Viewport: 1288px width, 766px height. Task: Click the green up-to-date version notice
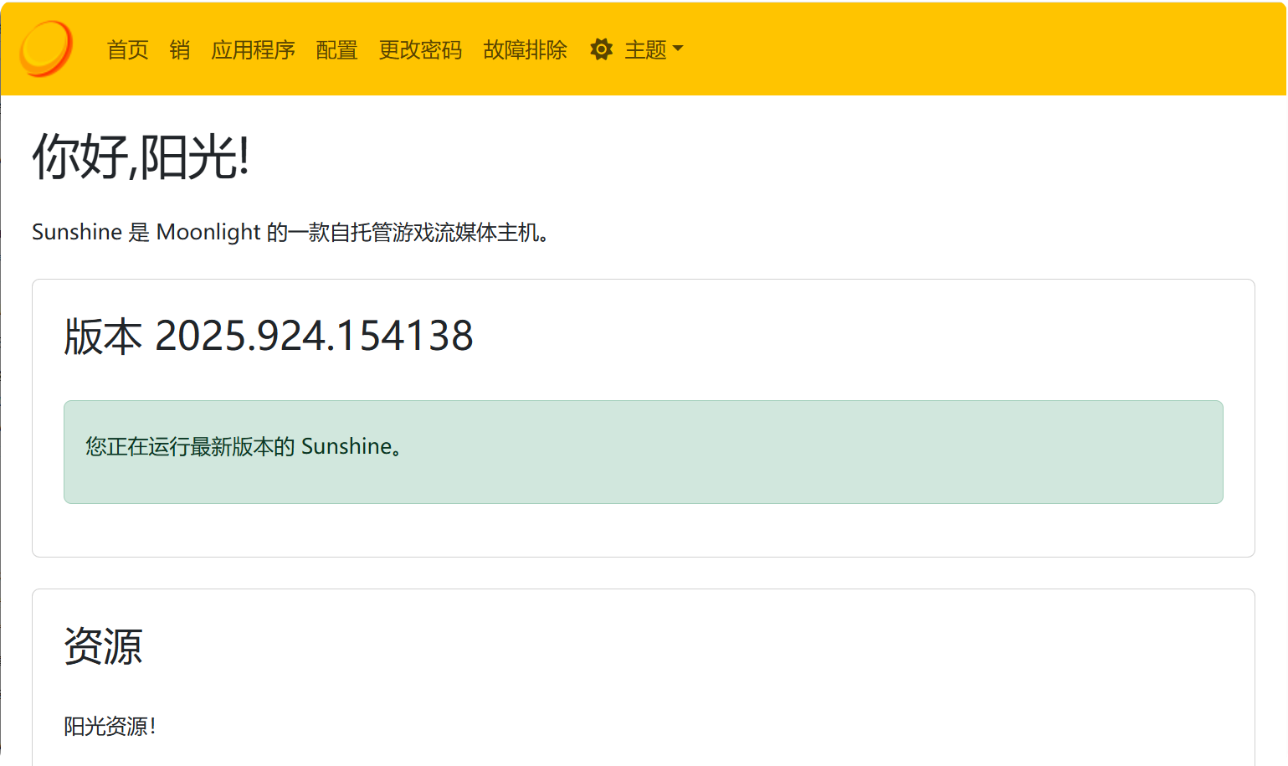click(x=643, y=451)
